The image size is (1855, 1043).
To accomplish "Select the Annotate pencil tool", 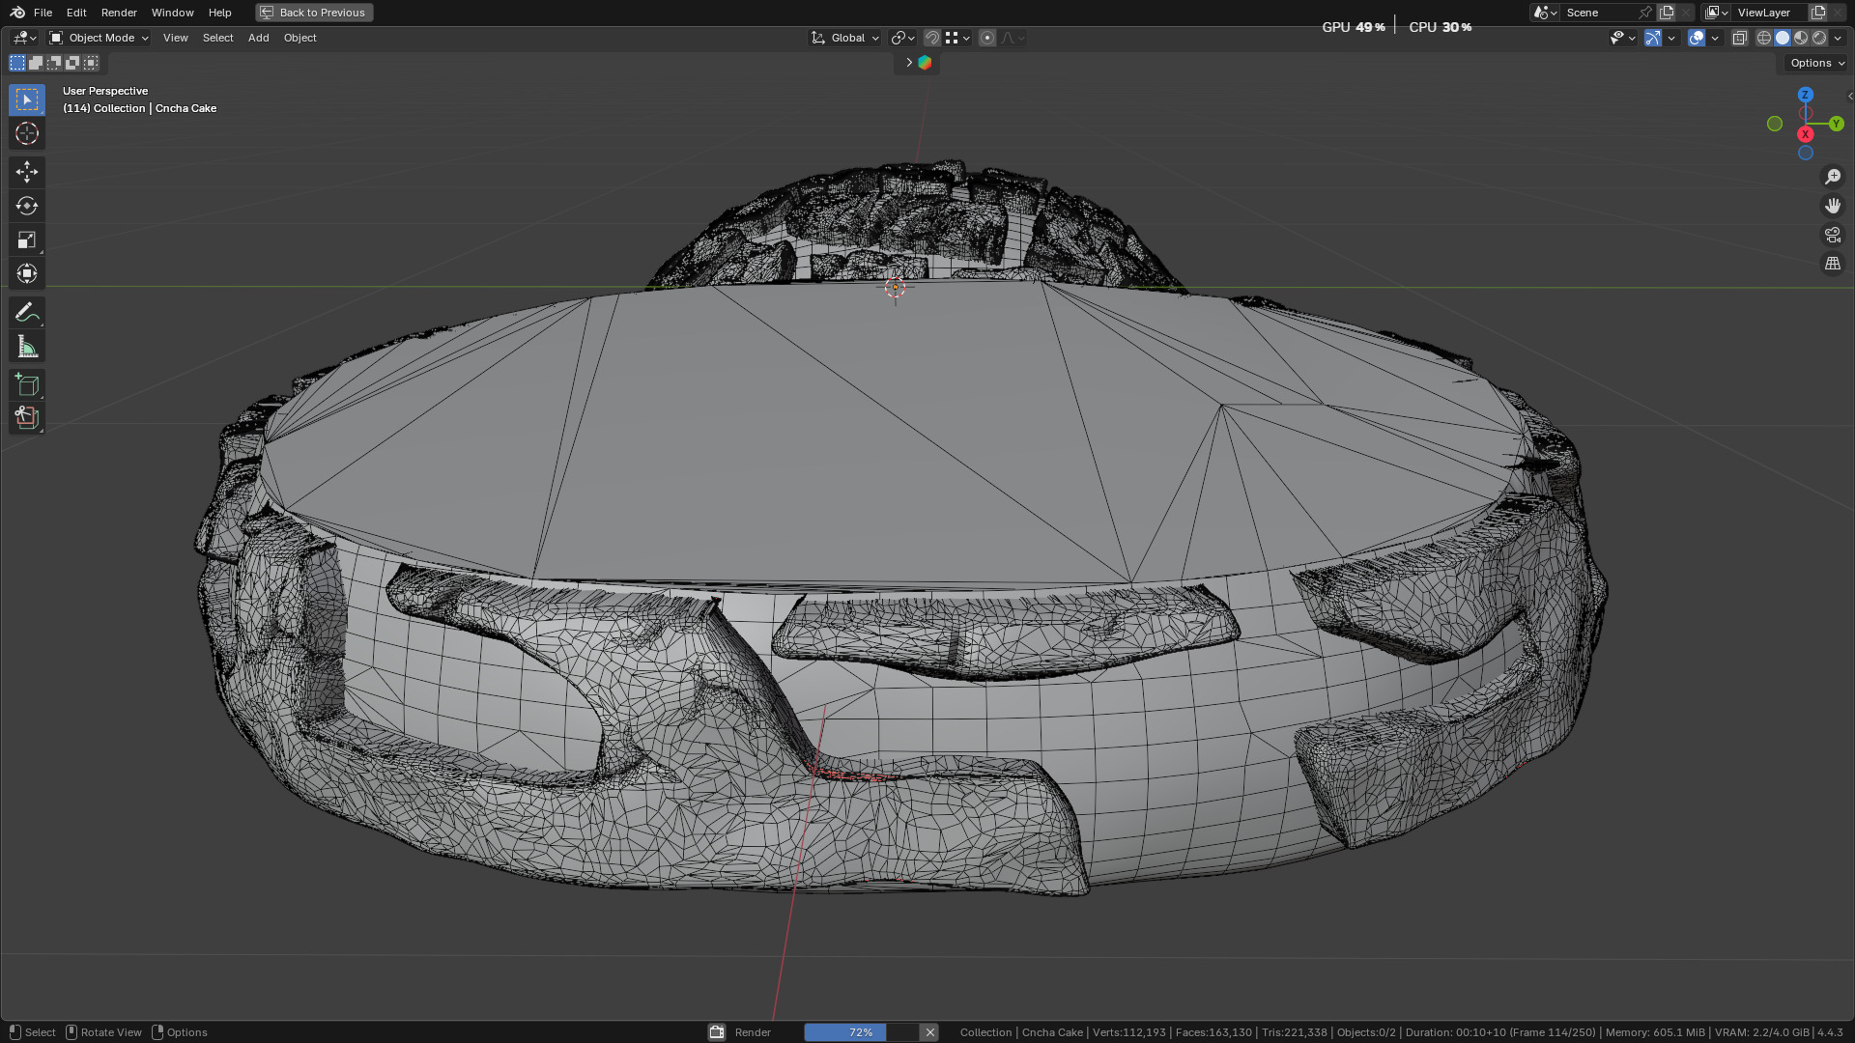I will [x=27, y=313].
